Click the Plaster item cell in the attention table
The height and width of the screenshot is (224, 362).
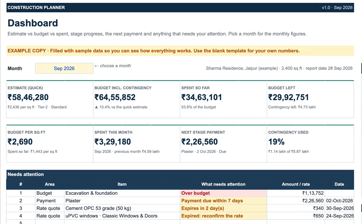coord(122,201)
